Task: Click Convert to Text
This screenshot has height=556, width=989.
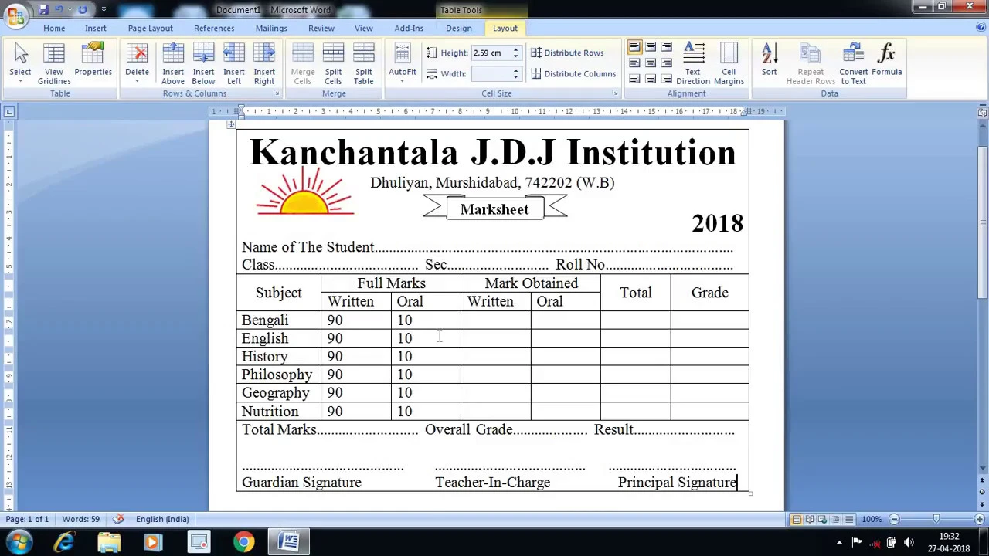Action: click(x=854, y=63)
